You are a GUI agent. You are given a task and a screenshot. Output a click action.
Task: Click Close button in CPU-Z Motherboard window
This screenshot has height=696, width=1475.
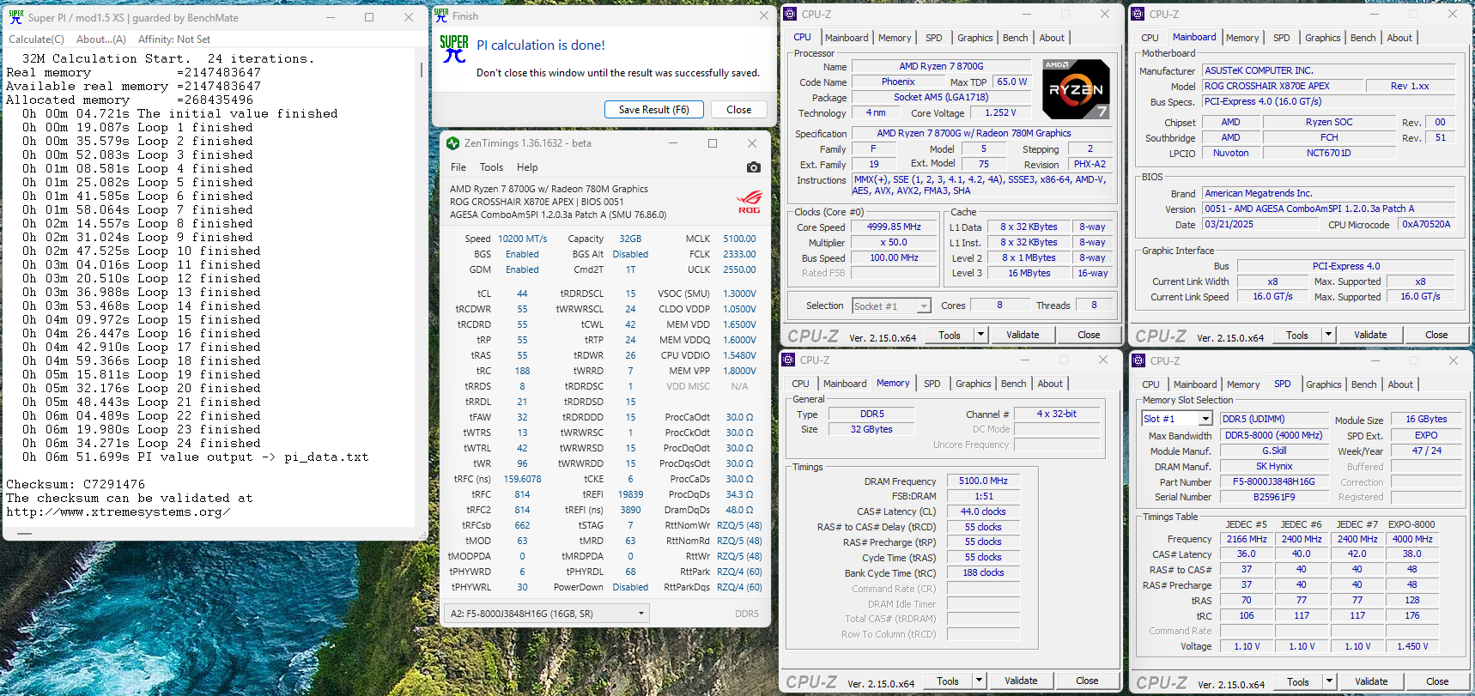[1436, 335]
